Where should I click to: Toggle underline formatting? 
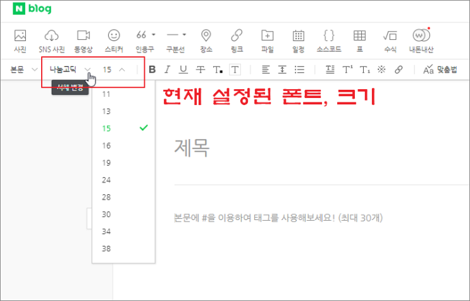coord(183,70)
